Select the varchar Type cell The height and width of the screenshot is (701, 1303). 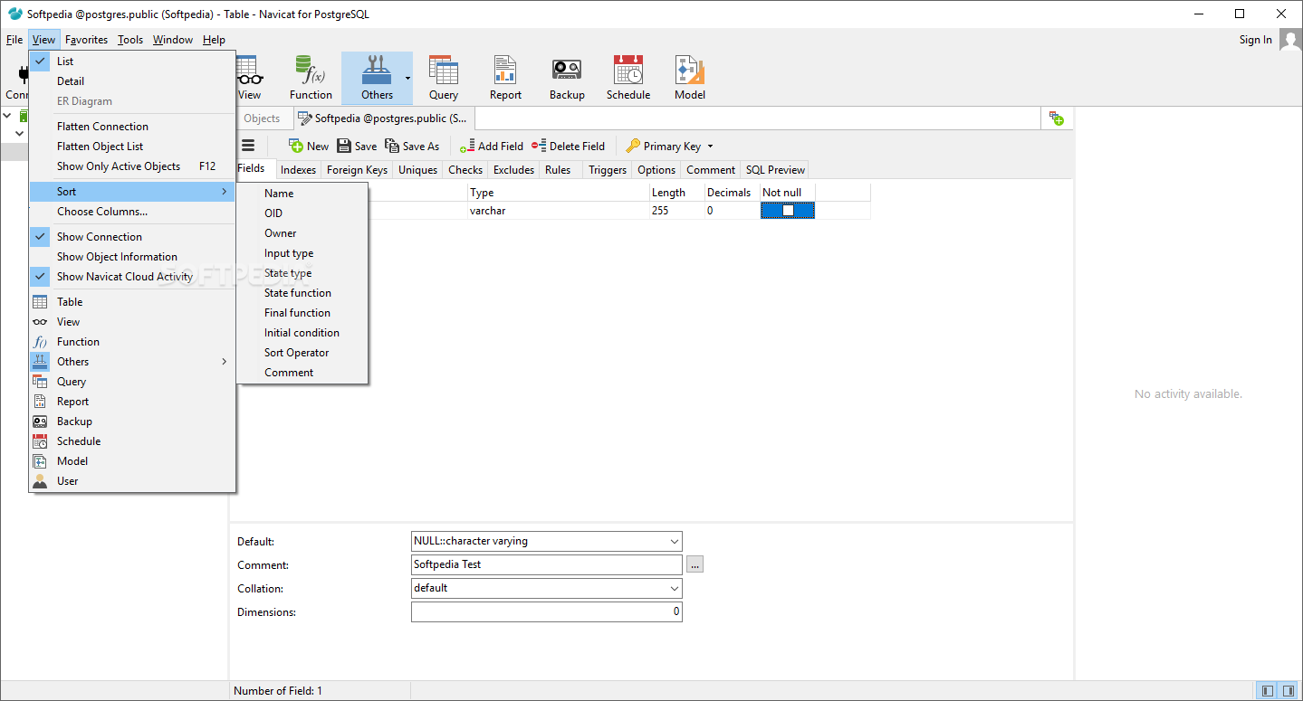(558, 210)
